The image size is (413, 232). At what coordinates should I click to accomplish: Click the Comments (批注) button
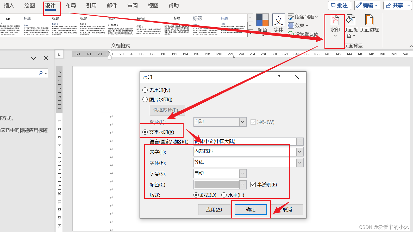(339, 5)
